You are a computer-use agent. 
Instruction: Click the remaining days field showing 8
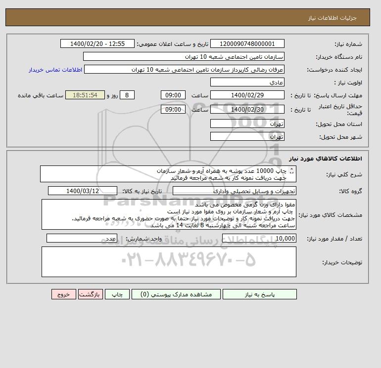coord(127,95)
